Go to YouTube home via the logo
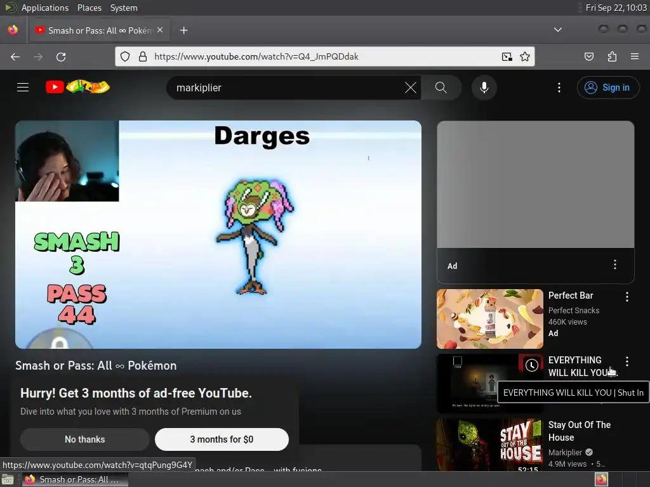This screenshot has height=487, width=650. 77,87
